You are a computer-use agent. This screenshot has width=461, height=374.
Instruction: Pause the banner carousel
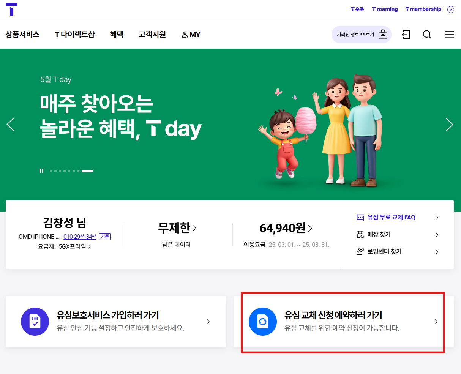point(42,171)
